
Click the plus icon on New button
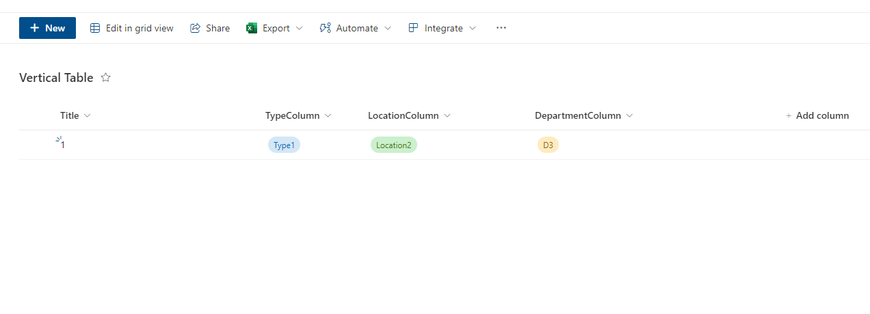pyautogui.click(x=34, y=28)
